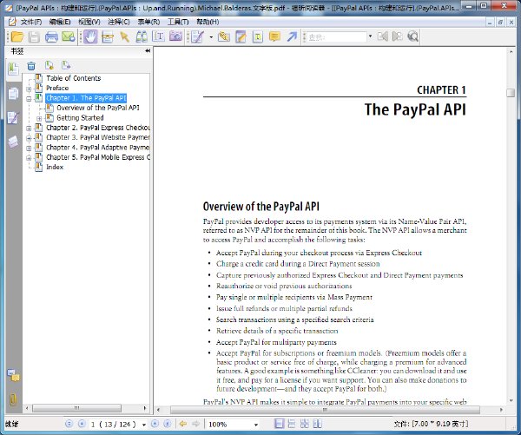Click the Snapshot camera tool icon
521x435 pixels.
pos(175,36)
